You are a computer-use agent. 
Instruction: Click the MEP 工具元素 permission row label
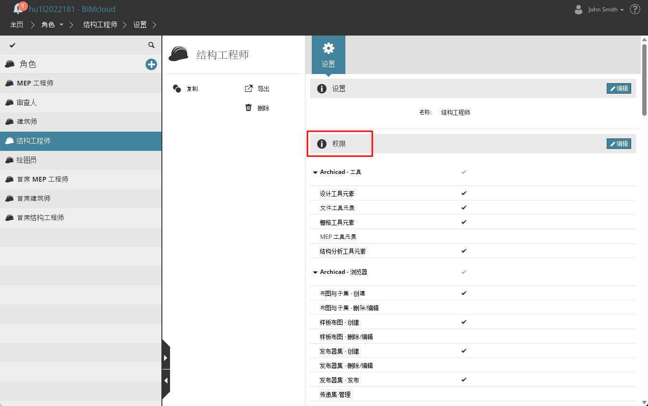tap(338, 237)
